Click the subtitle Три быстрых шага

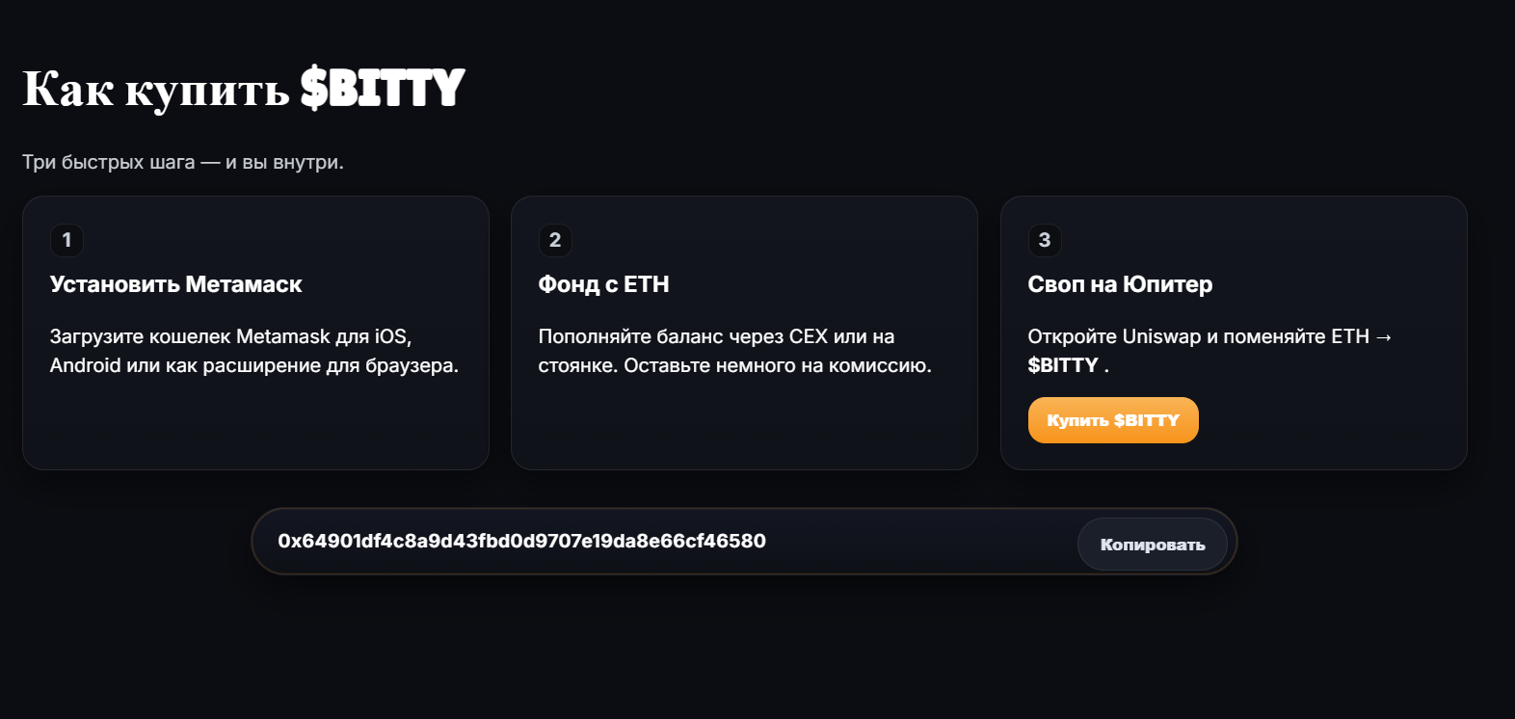pyautogui.click(x=182, y=162)
